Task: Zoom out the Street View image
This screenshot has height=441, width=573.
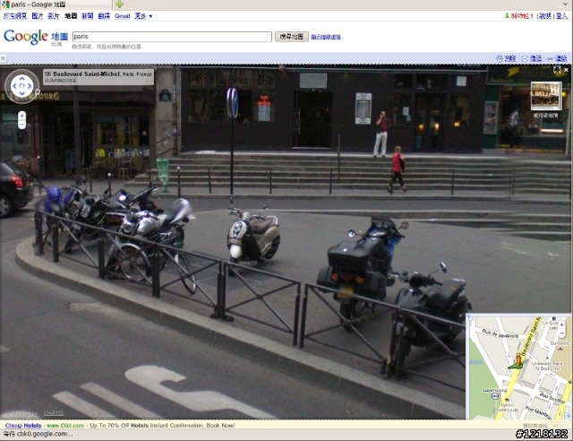Action: click(x=21, y=125)
